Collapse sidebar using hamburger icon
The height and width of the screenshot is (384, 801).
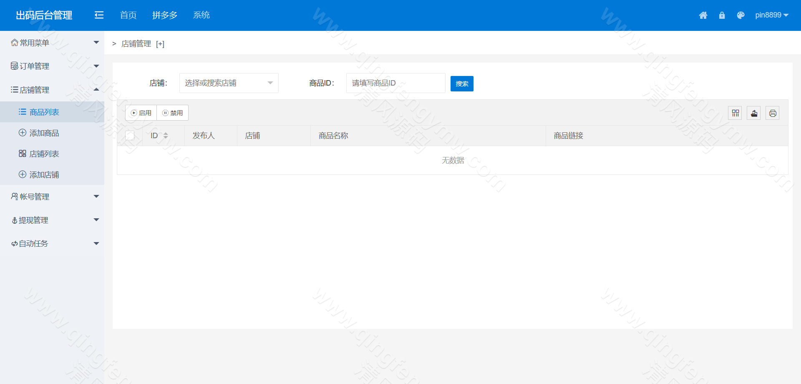[x=99, y=15]
